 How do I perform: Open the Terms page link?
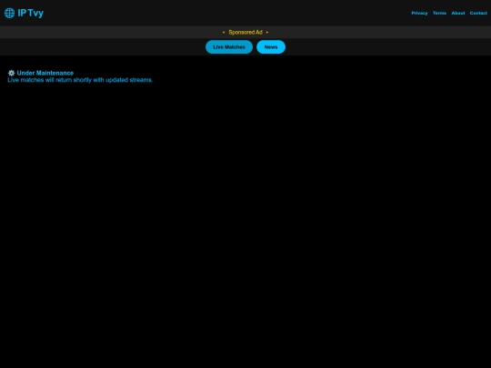tap(439, 13)
